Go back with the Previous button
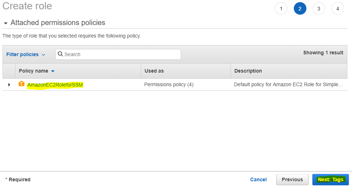Viewport: 352px width, 187px height. (x=292, y=179)
